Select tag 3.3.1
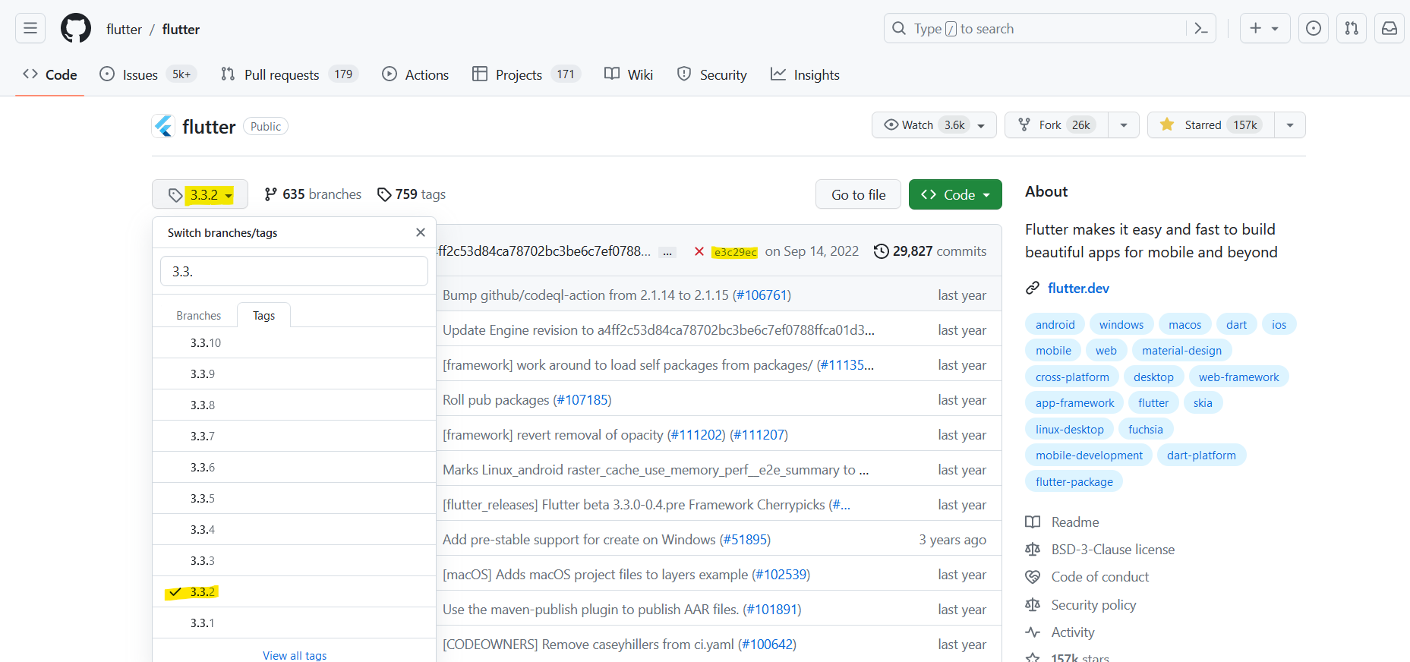The image size is (1410, 662). [x=294, y=623]
